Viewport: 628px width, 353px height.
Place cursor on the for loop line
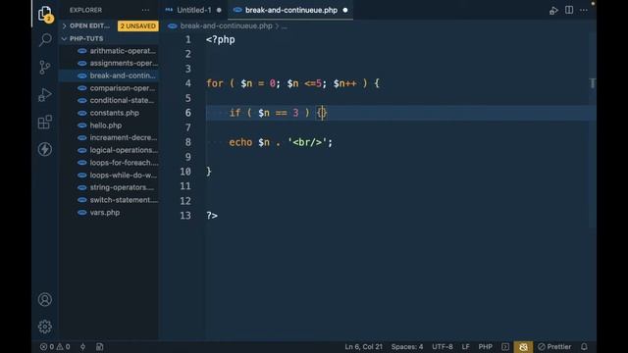pos(292,83)
